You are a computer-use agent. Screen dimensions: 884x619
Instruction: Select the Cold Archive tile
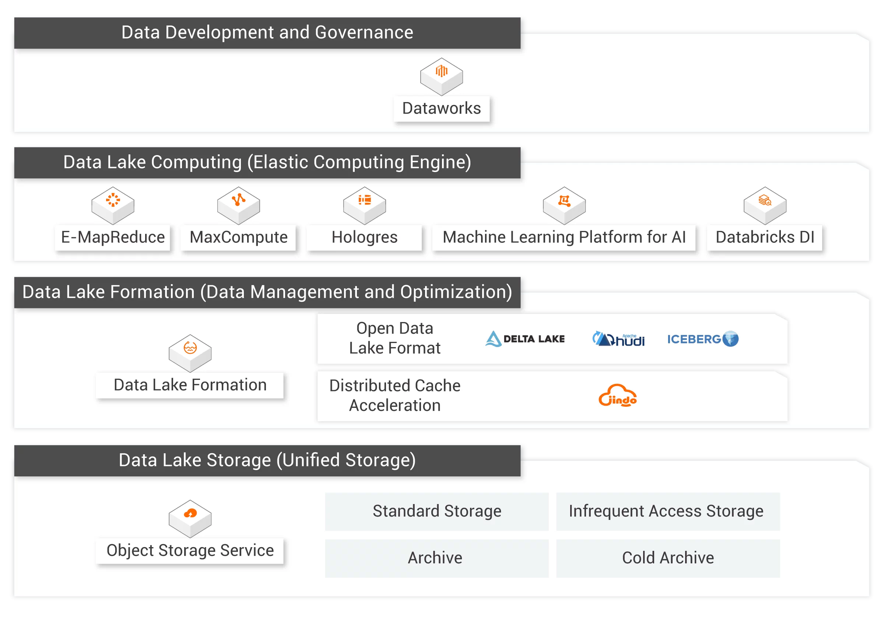tap(668, 558)
